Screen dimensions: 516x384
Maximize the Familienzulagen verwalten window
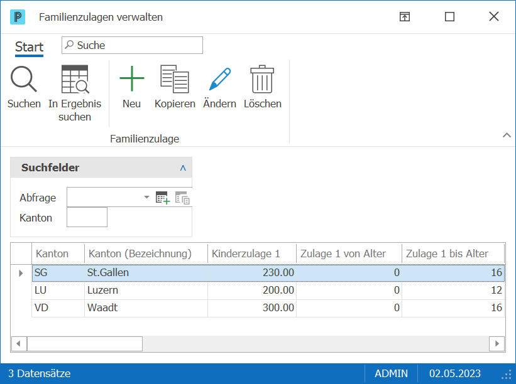point(449,17)
